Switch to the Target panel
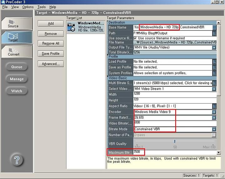 (x=17, y=37)
